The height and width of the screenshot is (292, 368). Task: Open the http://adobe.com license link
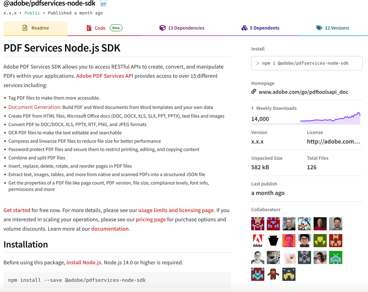click(333, 141)
